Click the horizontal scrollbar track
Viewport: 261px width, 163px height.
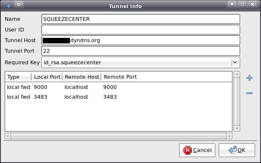[119, 136]
